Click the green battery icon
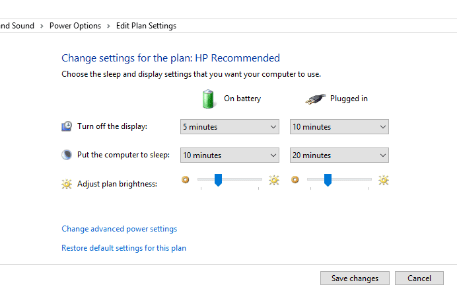This screenshot has height=297, width=457. (x=209, y=99)
